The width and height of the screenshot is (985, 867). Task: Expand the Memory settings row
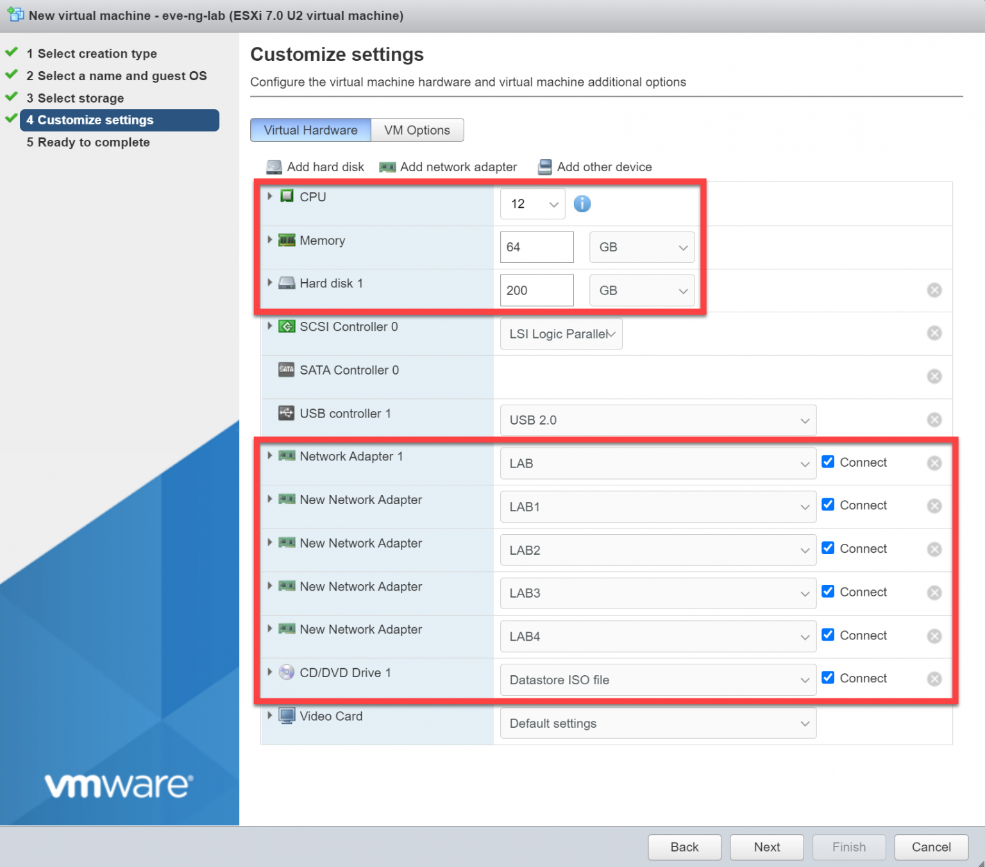(x=270, y=240)
